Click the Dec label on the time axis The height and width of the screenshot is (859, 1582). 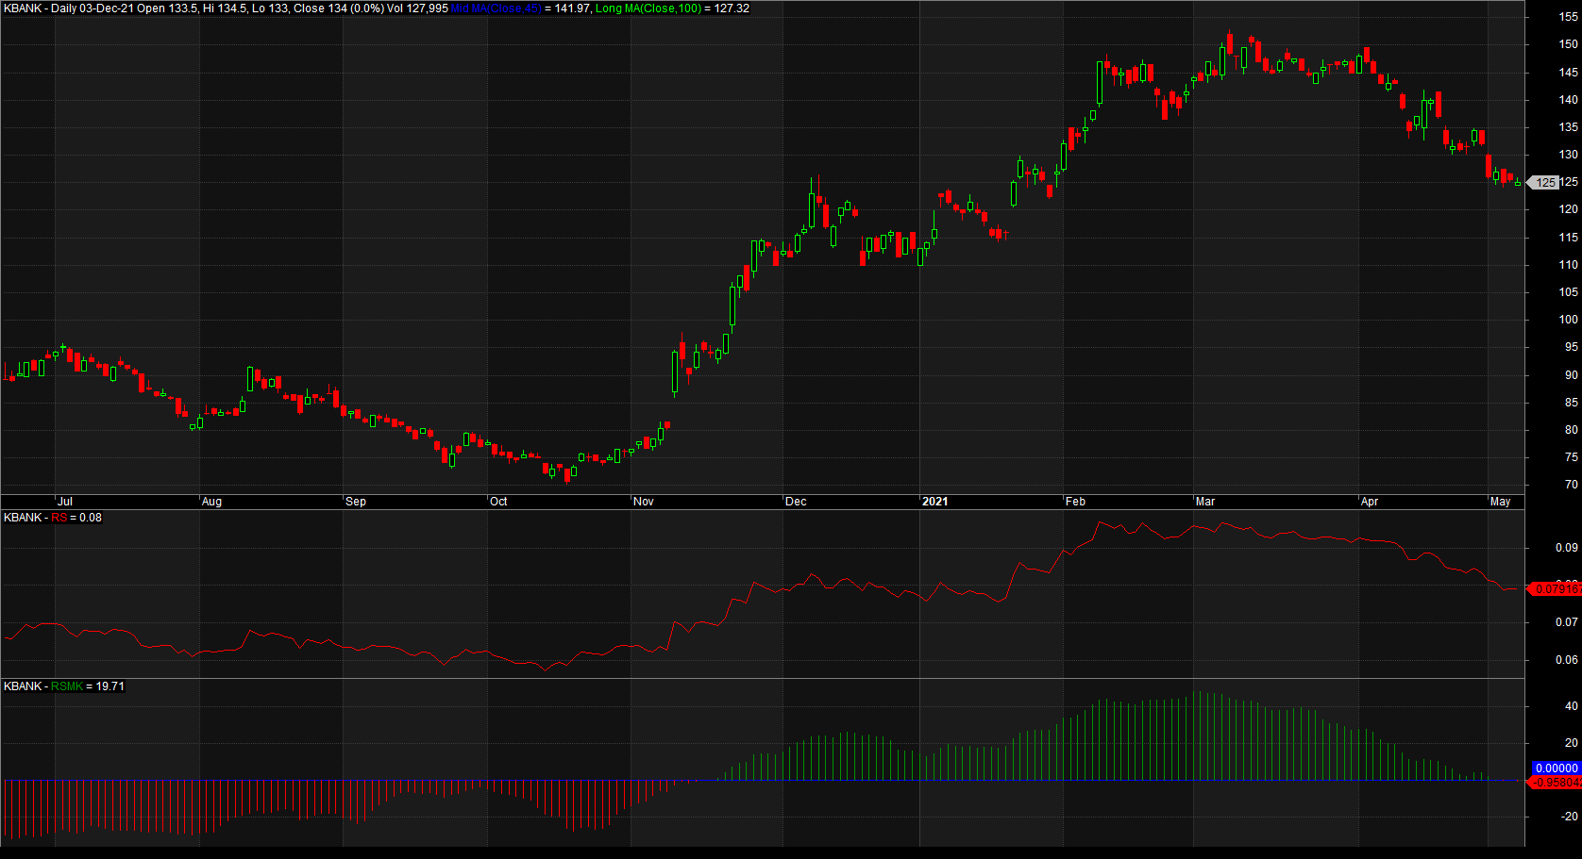[796, 502]
